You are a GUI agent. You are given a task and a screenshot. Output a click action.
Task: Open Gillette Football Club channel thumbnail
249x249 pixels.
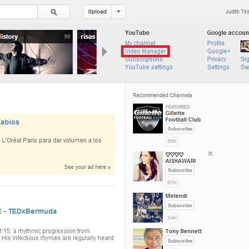tap(148, 119)
